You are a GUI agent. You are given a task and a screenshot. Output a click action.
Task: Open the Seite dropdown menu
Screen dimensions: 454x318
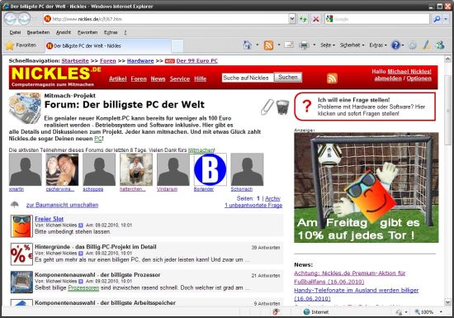328,45
